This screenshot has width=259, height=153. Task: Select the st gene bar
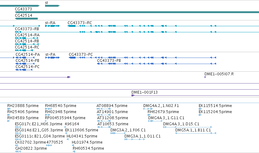pyautogui.click(x=52, y=6)
